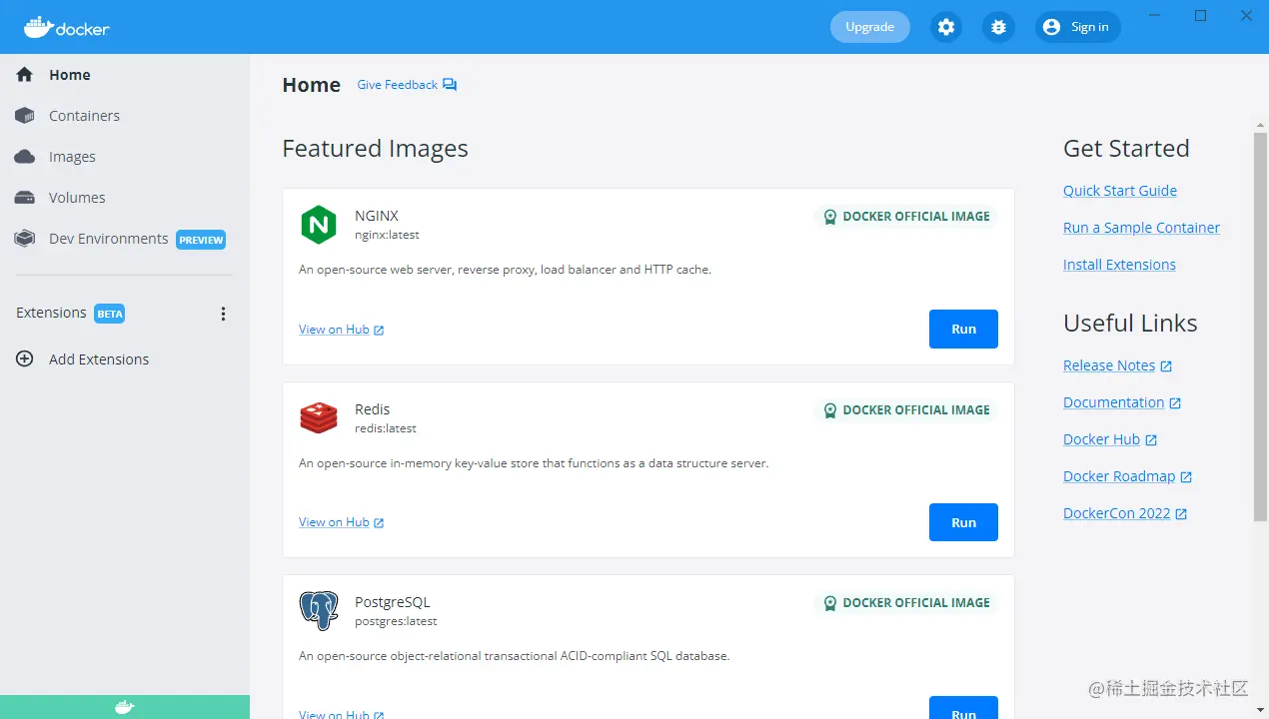Image resolution: width=1269 pixels, height=719 pixels.
Task: Open Docker Roadmap link
Action: coord(1119,476)
